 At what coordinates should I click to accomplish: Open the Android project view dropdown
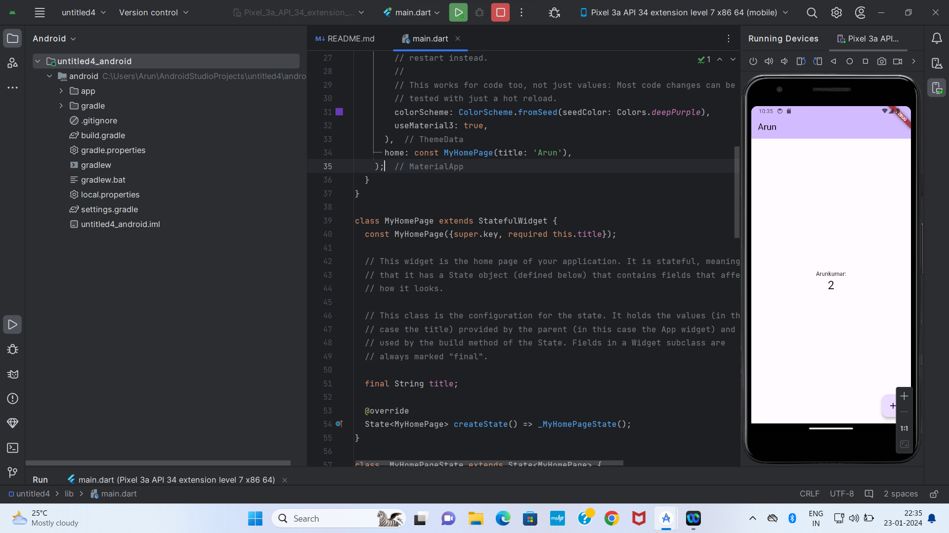(54, 38)
